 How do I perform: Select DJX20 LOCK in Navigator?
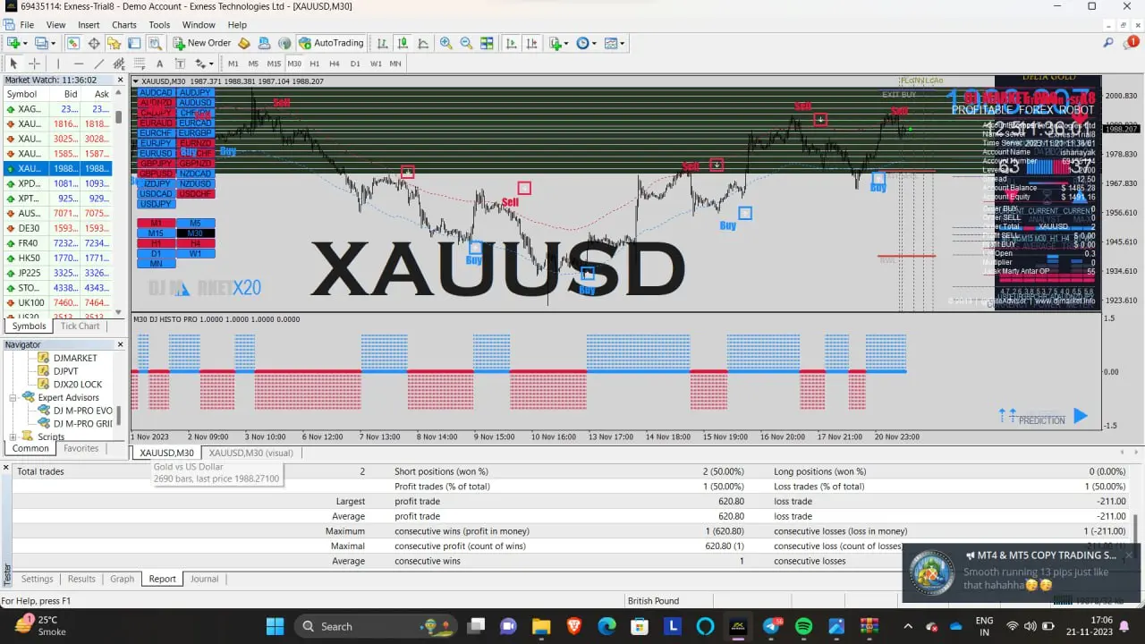(78, 384)
